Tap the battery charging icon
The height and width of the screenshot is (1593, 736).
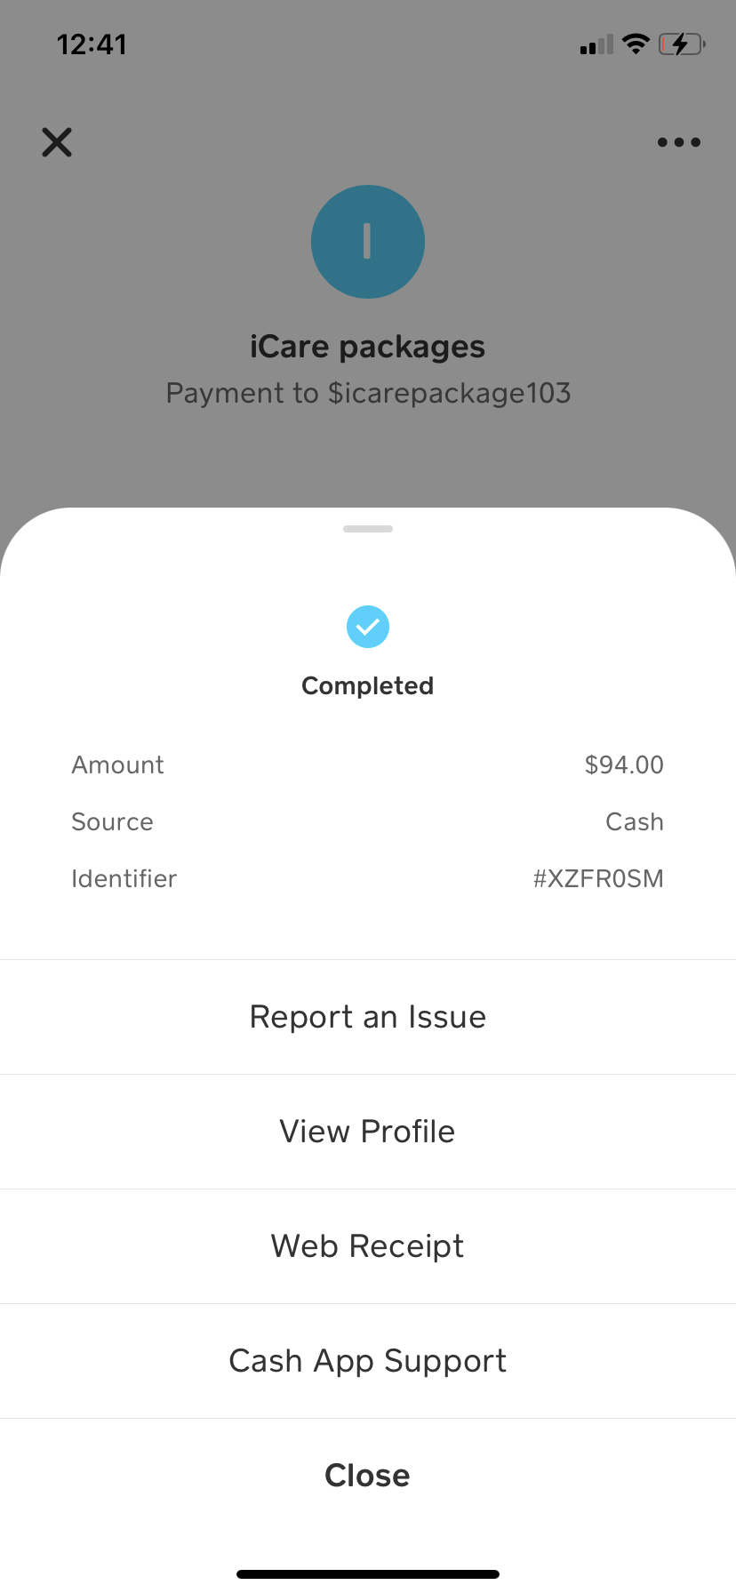pos(682,44)
